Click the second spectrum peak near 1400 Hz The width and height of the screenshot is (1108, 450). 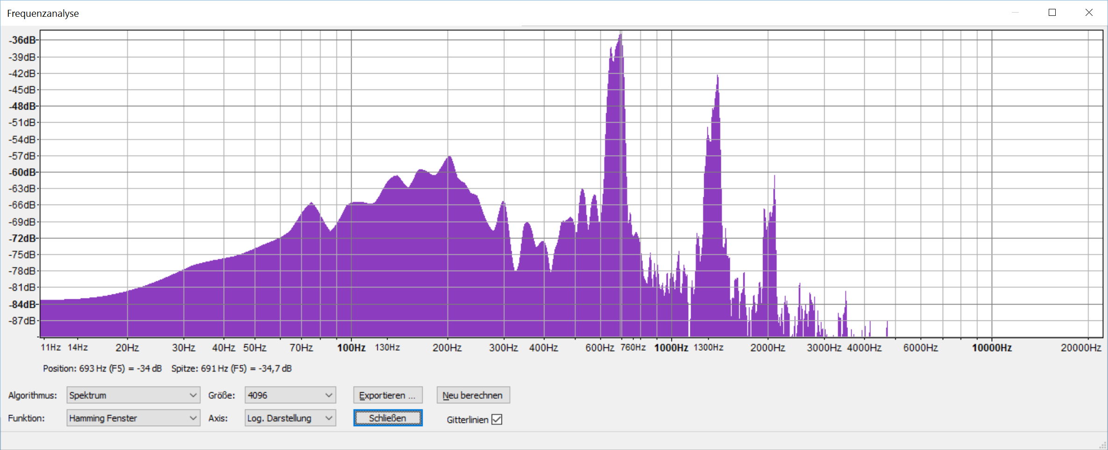click(717, 78)
